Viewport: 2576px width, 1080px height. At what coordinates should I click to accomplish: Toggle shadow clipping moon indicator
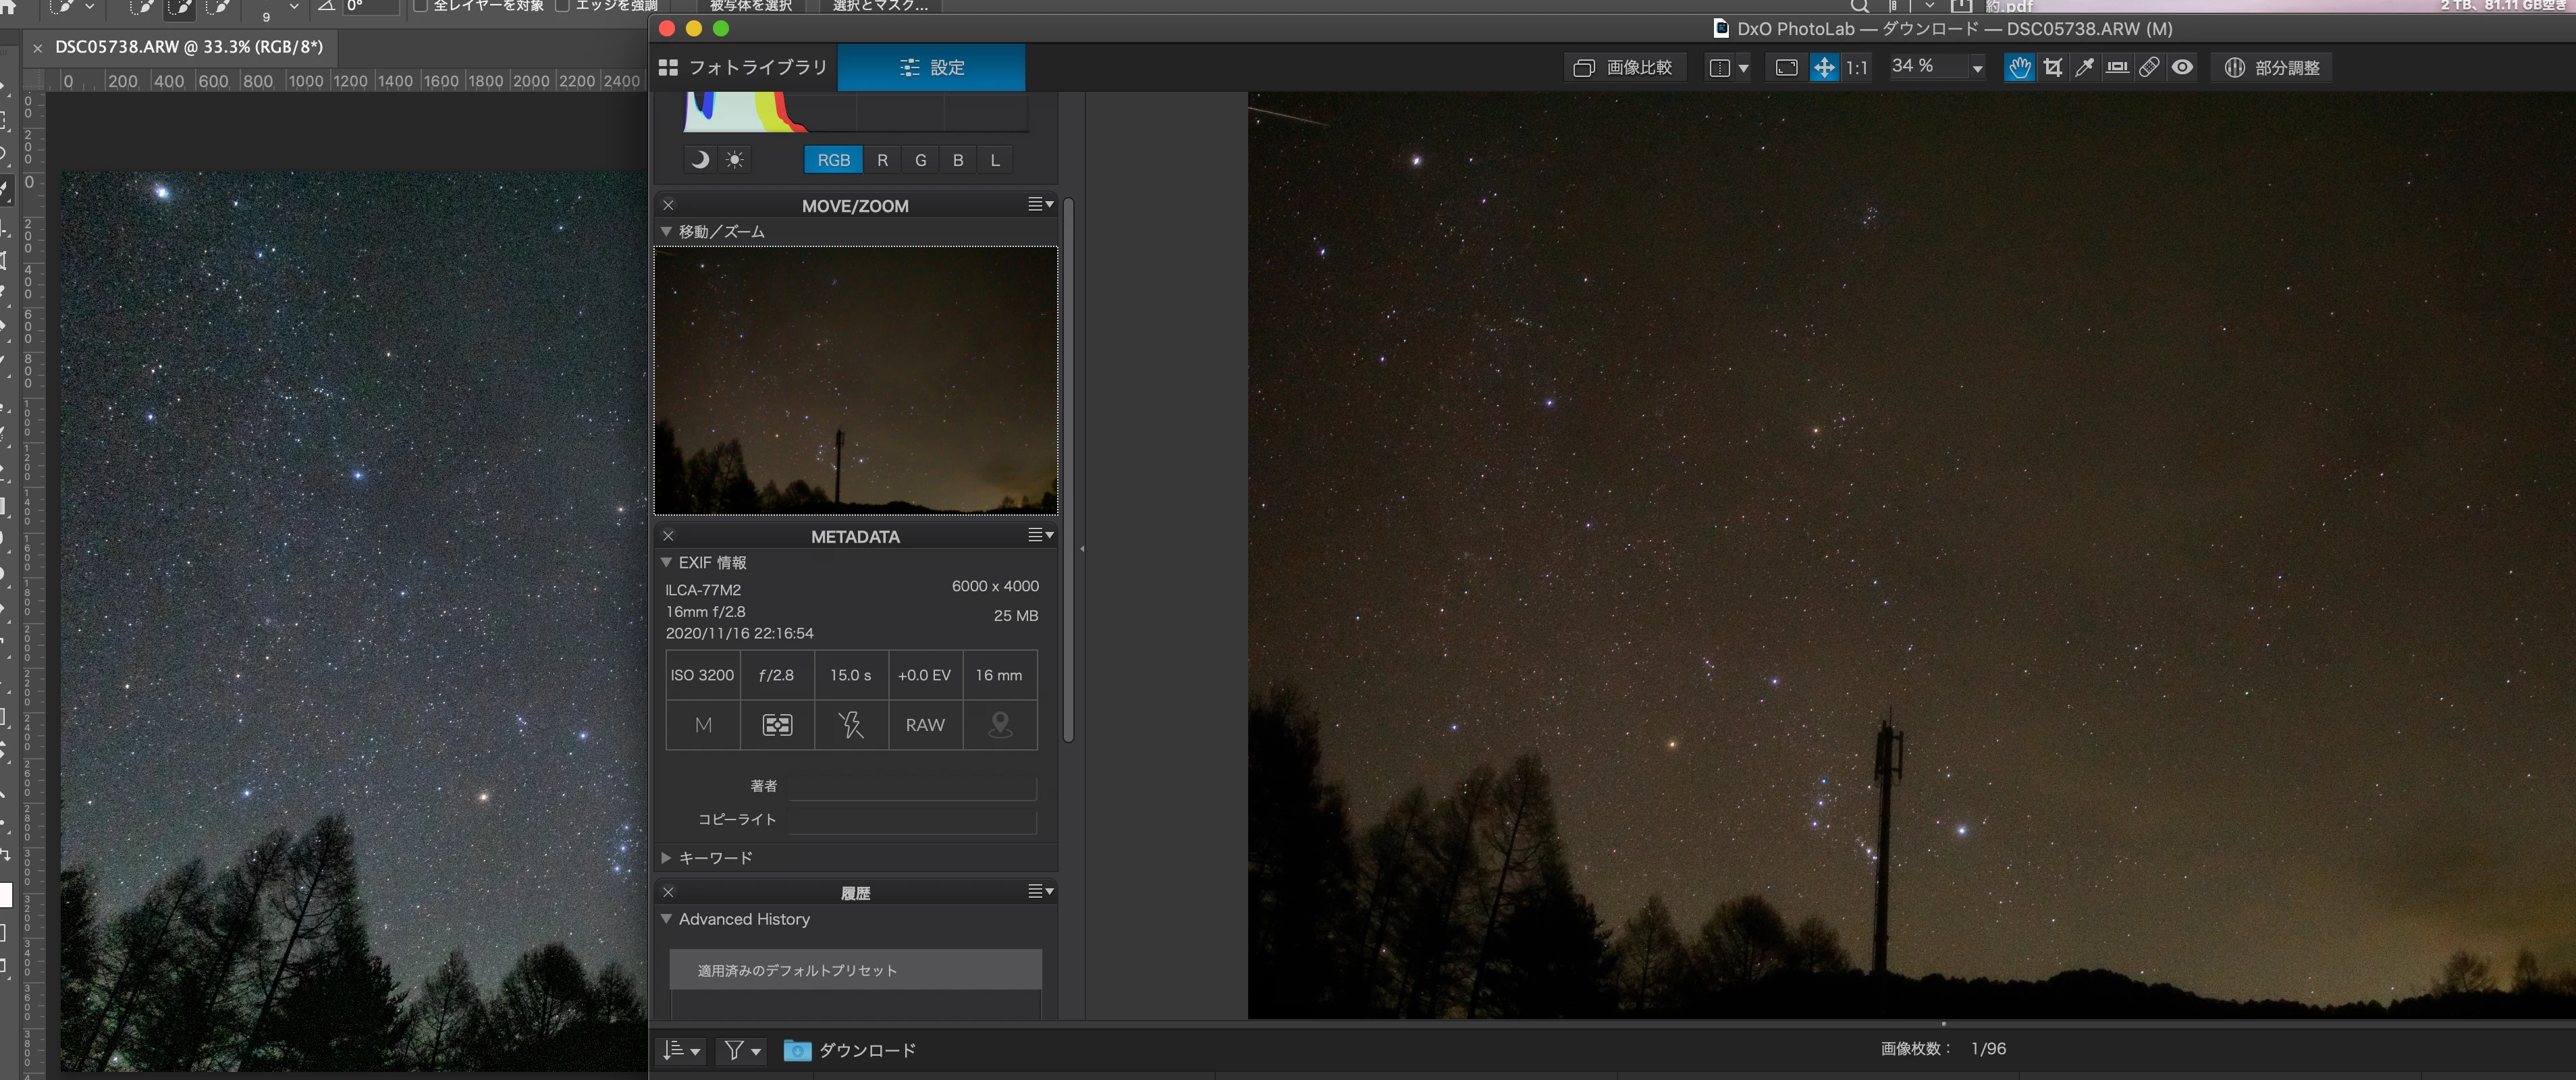[700, 160]
